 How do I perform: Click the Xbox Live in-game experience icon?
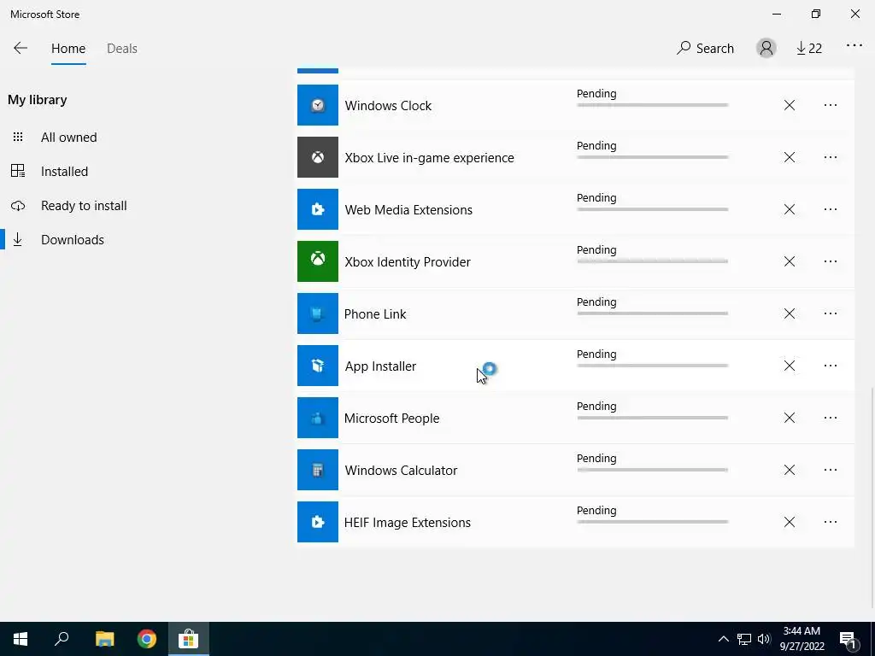tap(318, 157)
